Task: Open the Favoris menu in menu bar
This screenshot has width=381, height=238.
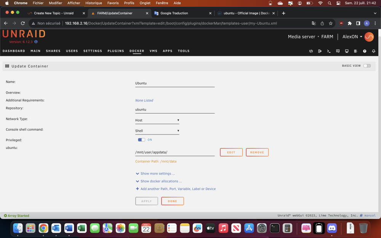Action: (113, 3)
